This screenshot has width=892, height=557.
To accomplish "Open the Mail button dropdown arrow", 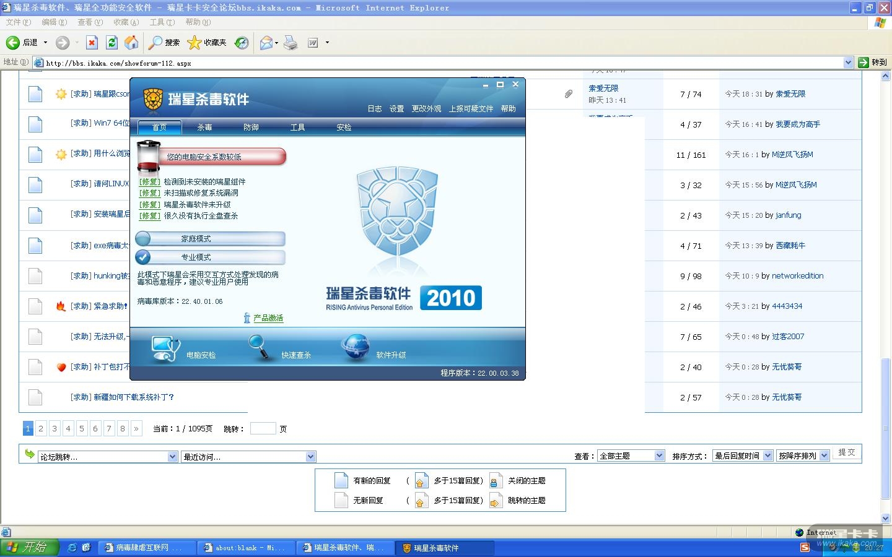I will (x=276, y=43).
